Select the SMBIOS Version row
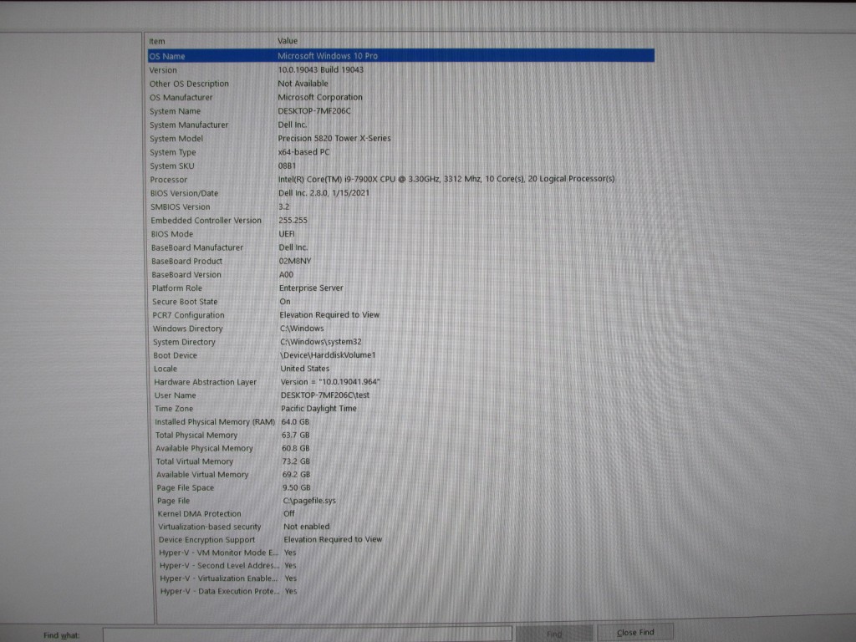 [400, 206]
